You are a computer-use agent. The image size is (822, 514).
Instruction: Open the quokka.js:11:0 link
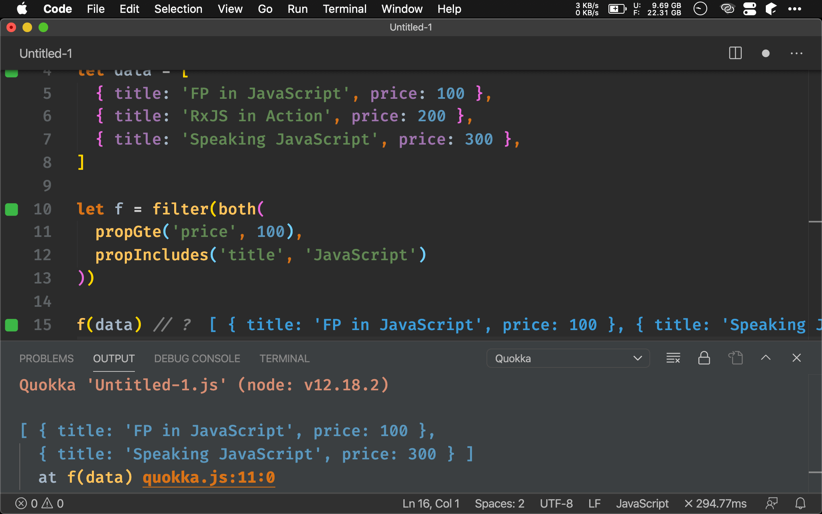coord(209,477)
